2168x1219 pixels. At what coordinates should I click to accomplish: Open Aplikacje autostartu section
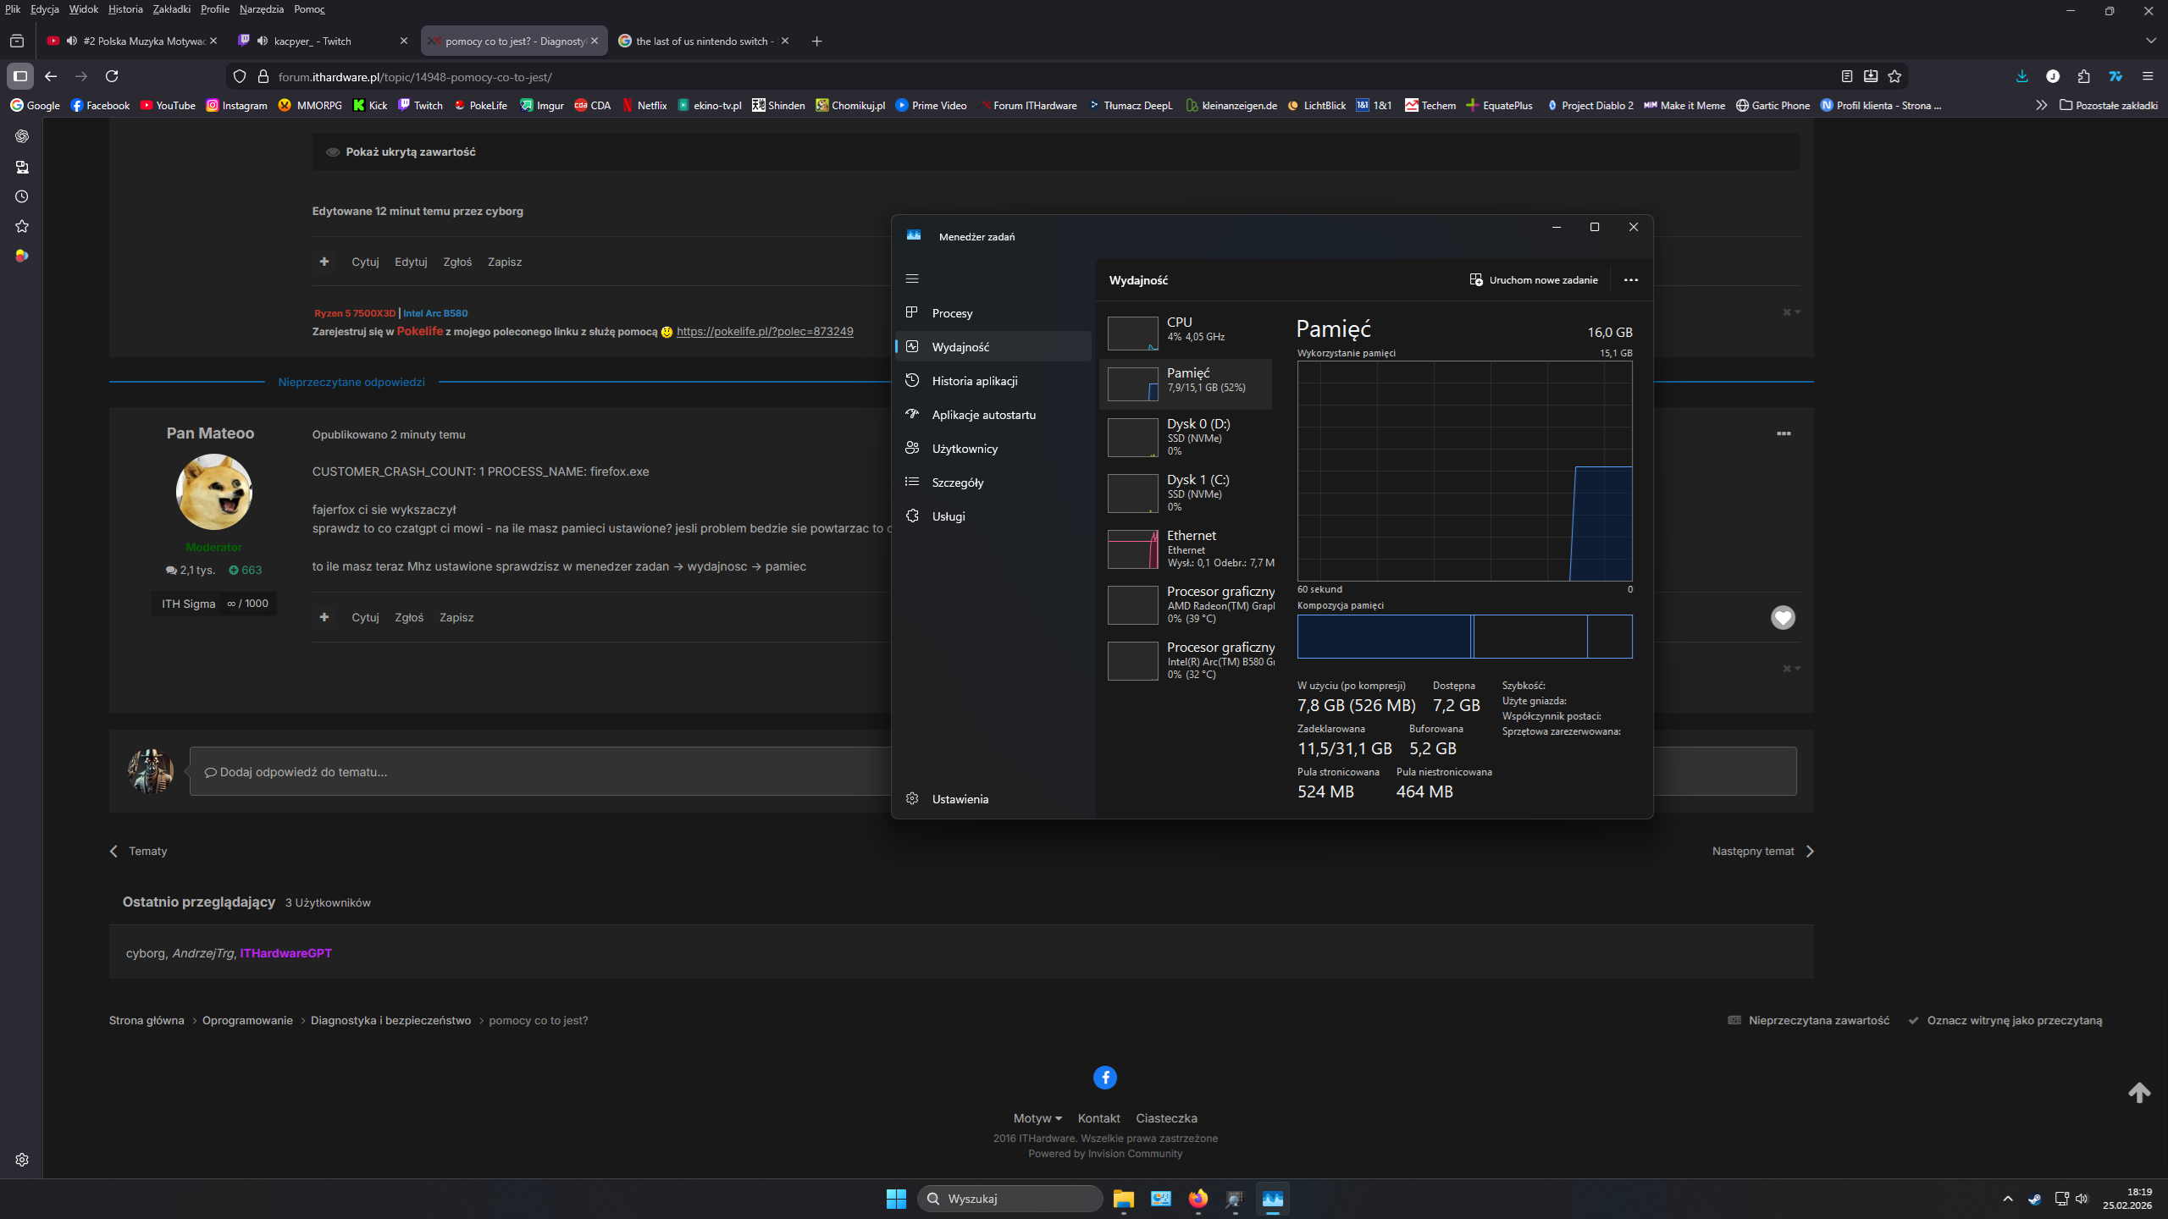pos(983,415)
